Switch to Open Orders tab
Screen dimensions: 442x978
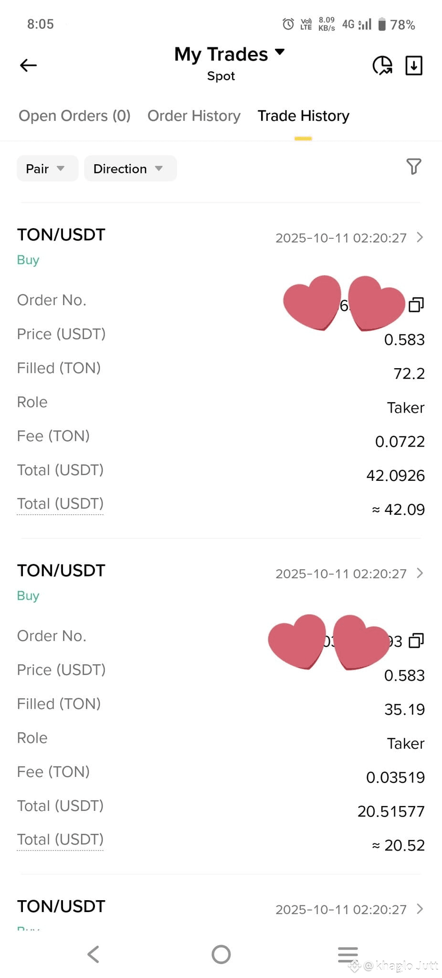(74, 116)
